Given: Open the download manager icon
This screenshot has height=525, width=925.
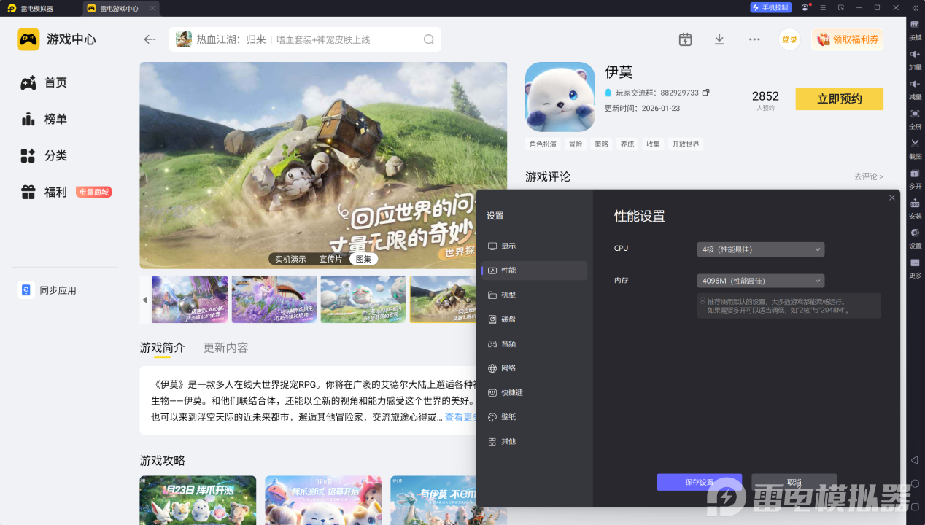Looking at the screenshot, I should point(719,39).
